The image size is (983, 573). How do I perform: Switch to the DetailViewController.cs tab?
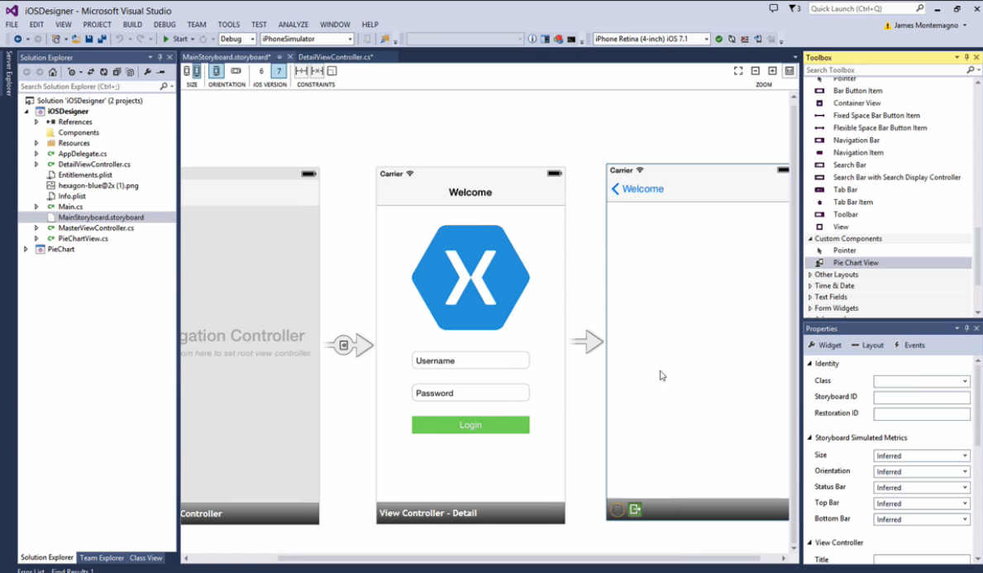tap(336, 57)
